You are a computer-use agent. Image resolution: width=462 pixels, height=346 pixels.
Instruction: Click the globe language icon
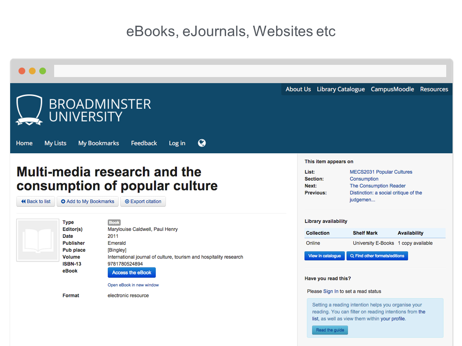(202, 143)
